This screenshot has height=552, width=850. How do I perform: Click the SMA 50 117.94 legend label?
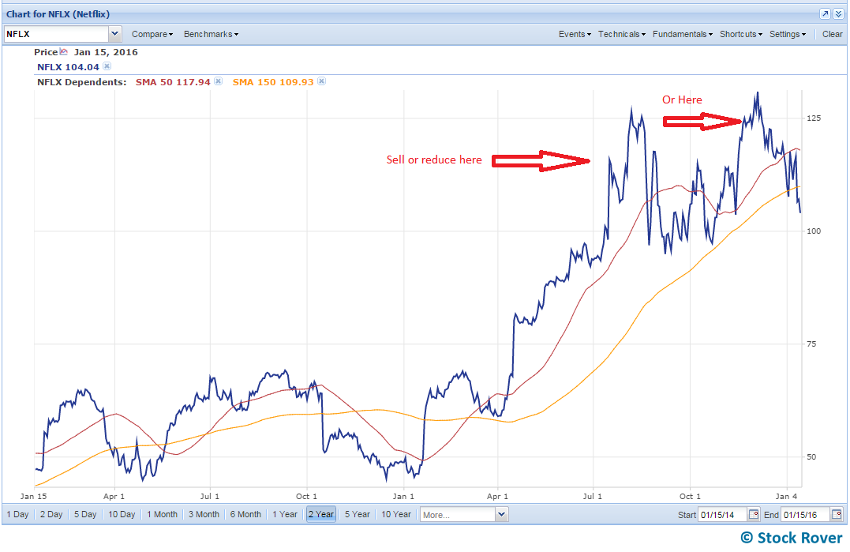coord(172,82)
